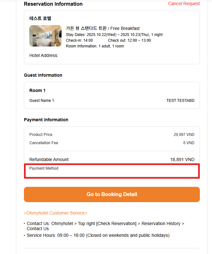This screenshot has height=254, width=212.
Task: Click the Check out 12:00 ~ 13:00 text
Action: click(129, 40)
